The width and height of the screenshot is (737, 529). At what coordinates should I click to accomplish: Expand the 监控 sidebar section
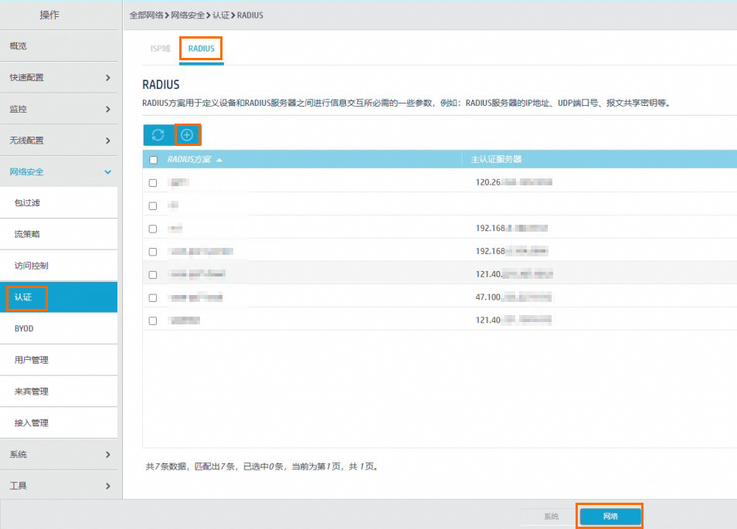[59, 108]
